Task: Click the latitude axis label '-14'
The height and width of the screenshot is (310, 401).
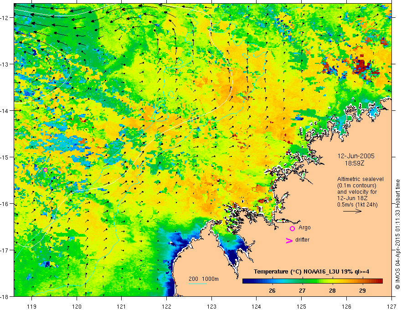Action: click(5, 111)
